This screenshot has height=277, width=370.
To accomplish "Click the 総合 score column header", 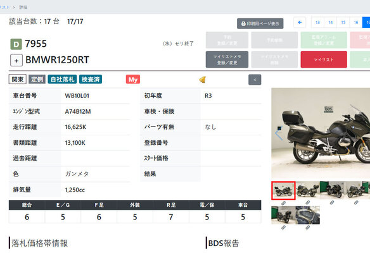I will (x=27, y=205).
